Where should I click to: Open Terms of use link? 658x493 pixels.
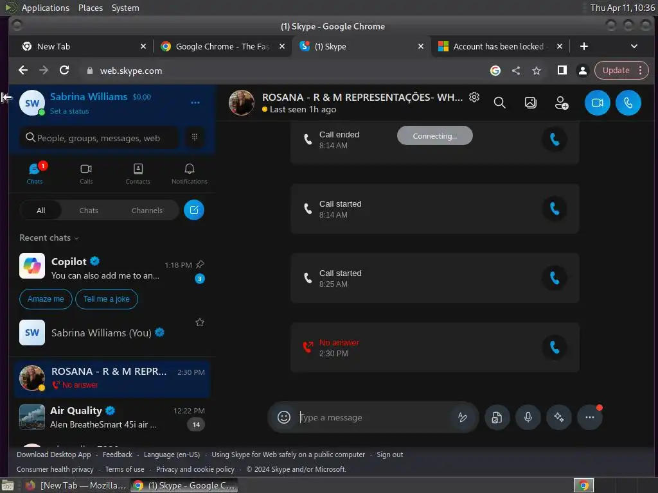(125, 469)
